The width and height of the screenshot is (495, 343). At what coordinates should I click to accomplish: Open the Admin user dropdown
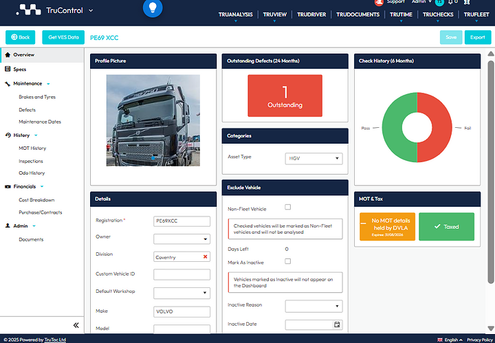click(x=421, y=2)
